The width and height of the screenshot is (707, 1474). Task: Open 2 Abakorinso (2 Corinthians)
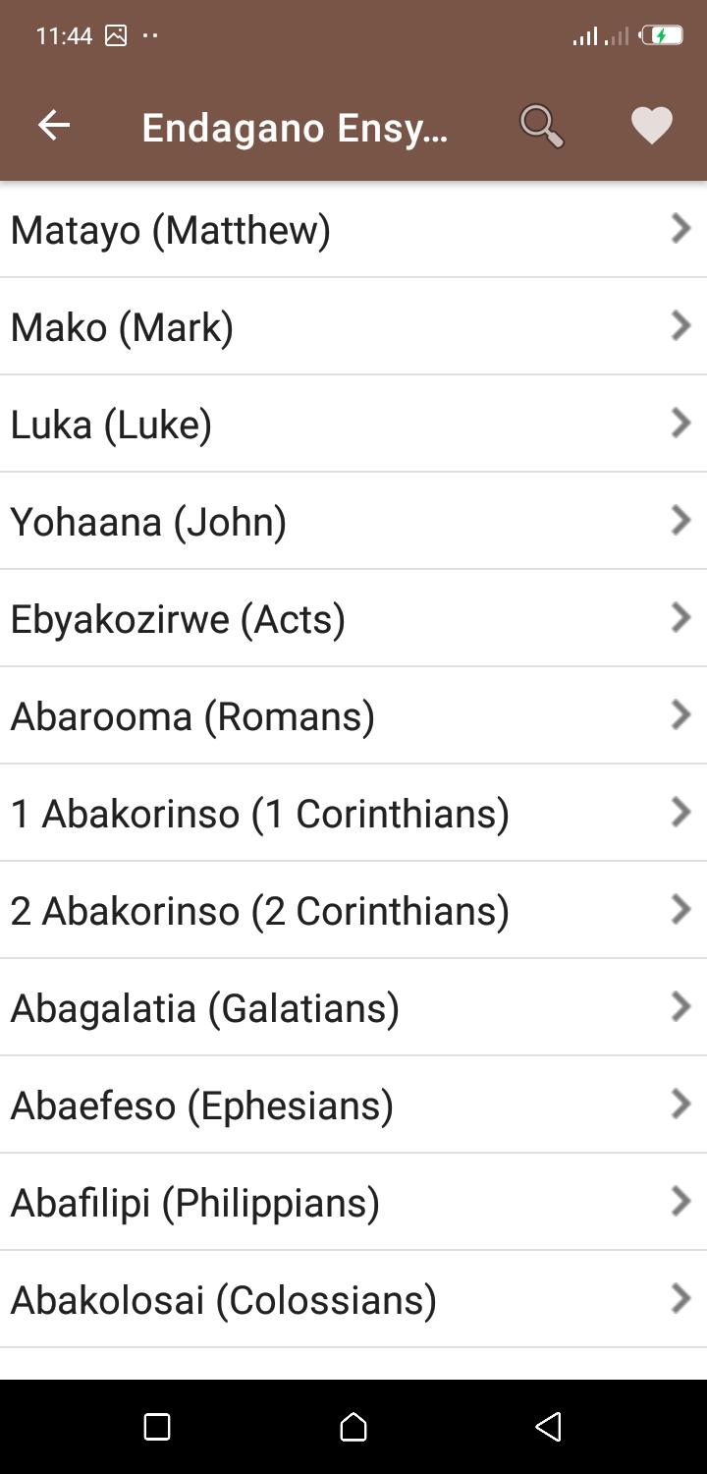pyautogui.click(x=353, y=910)
